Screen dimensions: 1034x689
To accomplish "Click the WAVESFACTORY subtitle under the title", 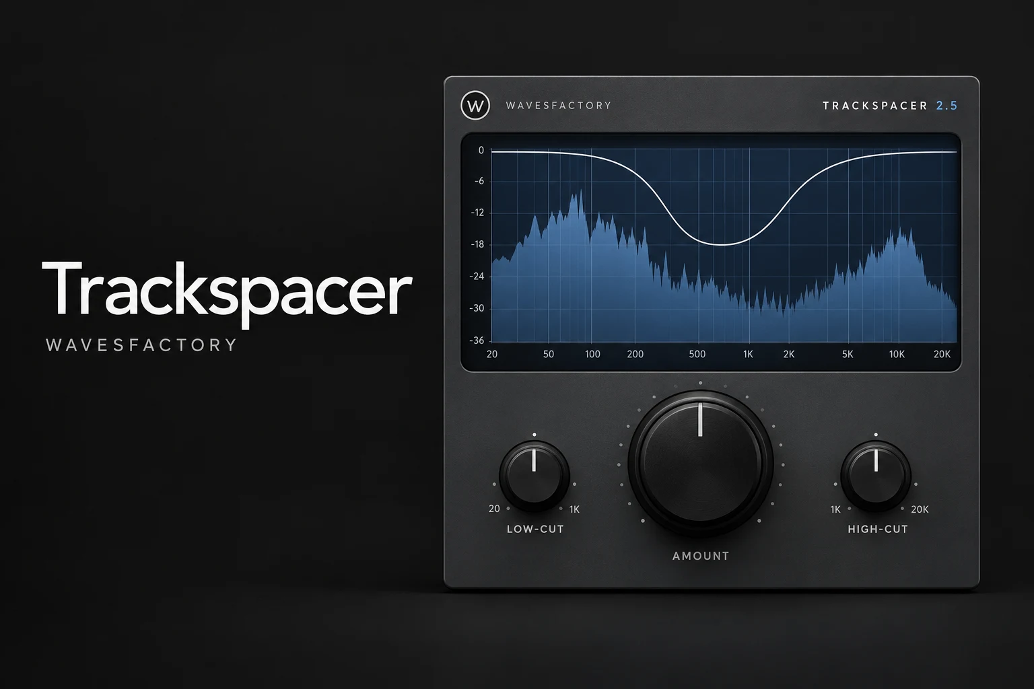I will [141, 345].
